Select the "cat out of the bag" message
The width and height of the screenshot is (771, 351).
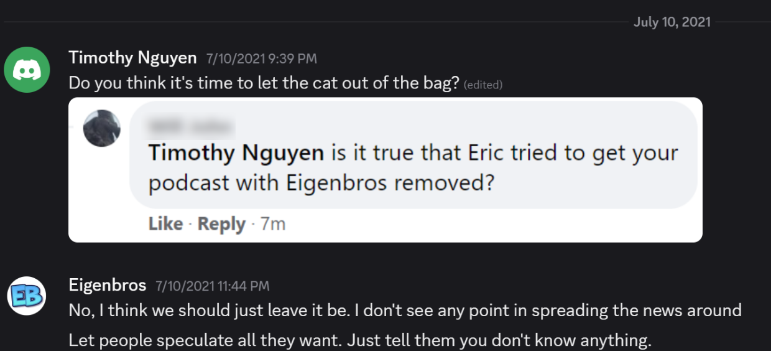coord(264,83)
